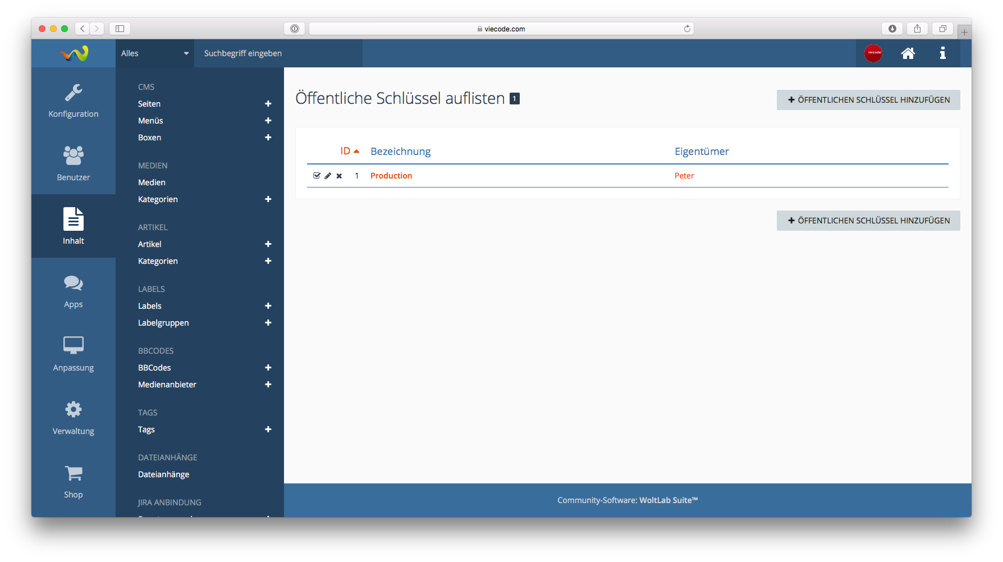Toggle the enabled checkbox for Production key

pos(317,176)
